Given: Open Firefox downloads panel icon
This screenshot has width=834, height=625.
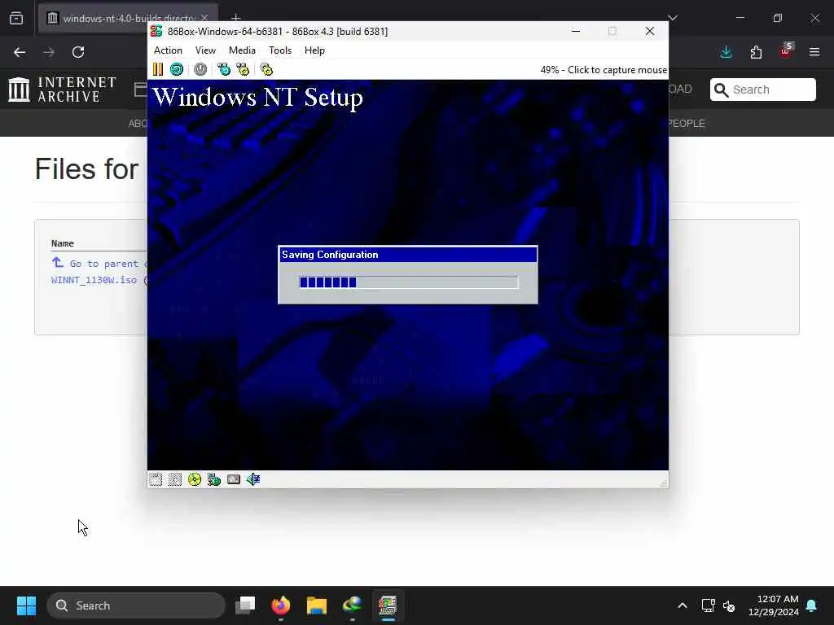Looking at the screenshot, I should [x=726, y=52].
